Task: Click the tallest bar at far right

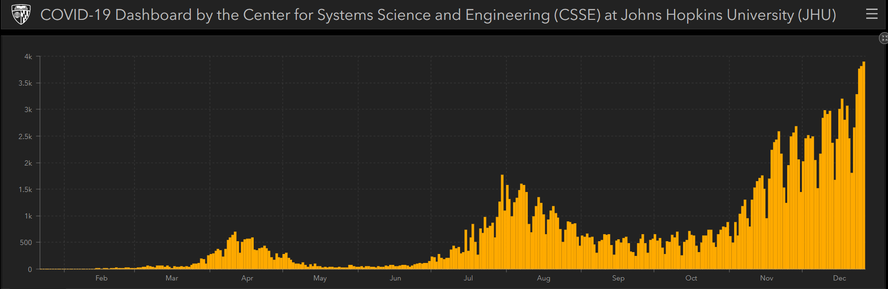Action: tap(863, 166)
